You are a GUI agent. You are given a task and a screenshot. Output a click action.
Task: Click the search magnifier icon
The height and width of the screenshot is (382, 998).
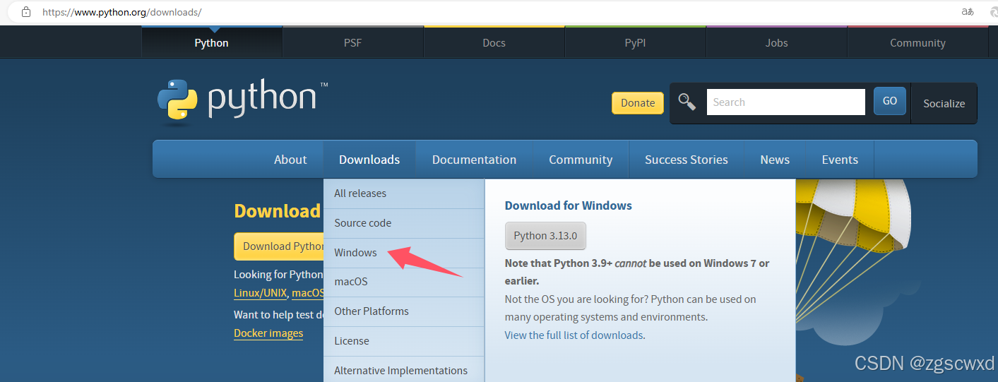(x=687, y=102)
